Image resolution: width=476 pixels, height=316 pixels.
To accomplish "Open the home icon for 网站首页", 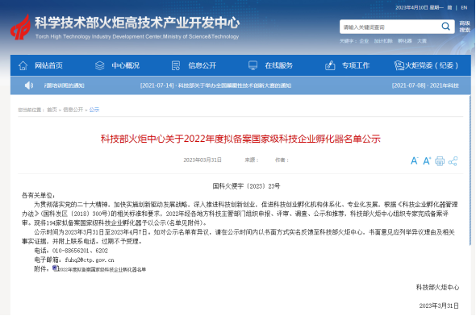I will (23, 65).
